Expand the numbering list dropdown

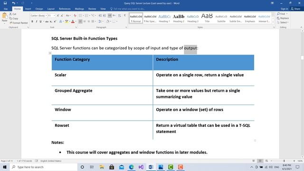coord(90,16)
